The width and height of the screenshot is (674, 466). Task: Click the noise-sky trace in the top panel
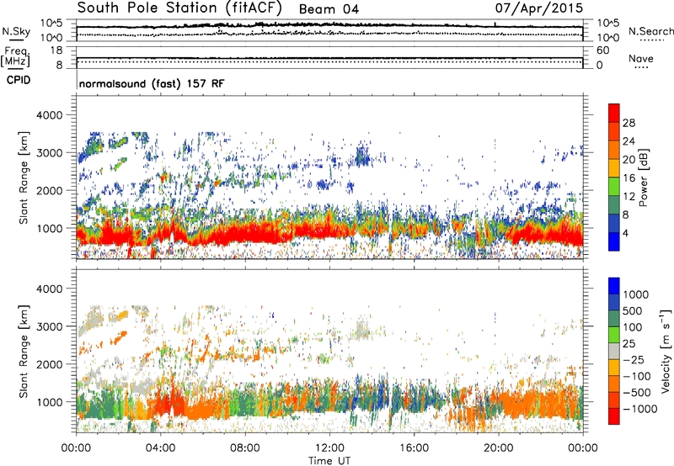[x=329, y=27]
